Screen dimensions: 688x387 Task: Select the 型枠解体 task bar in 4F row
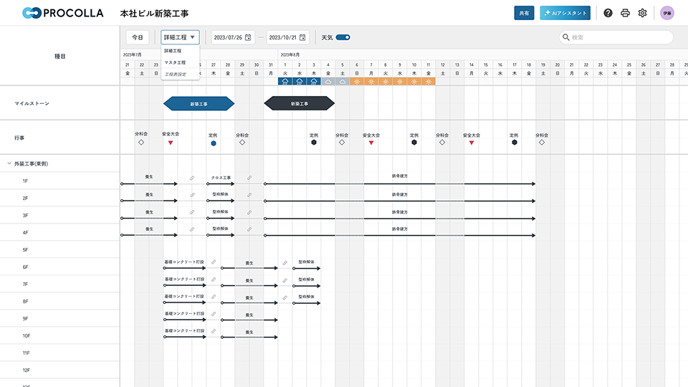tap(221, 235)
